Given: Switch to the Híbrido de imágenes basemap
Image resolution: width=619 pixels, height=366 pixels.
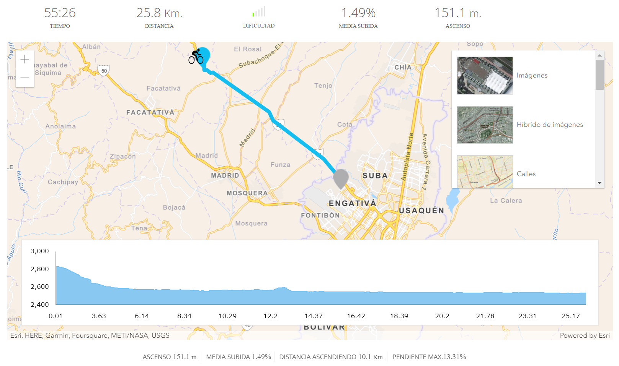Looking at the screenshot, I should pos(550,125).
